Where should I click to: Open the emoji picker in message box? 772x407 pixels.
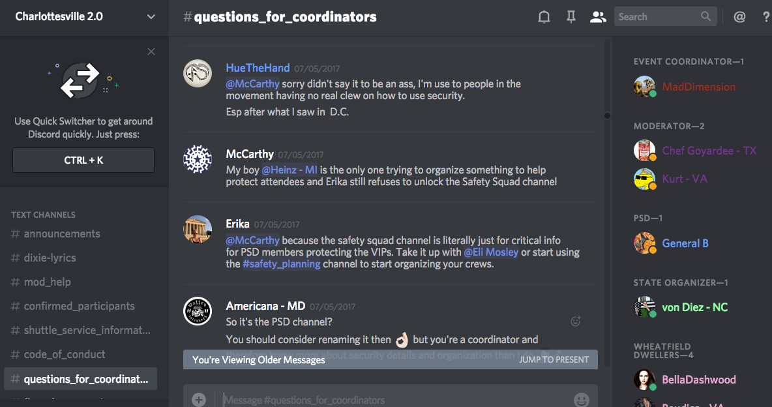(x=581, y=399)
